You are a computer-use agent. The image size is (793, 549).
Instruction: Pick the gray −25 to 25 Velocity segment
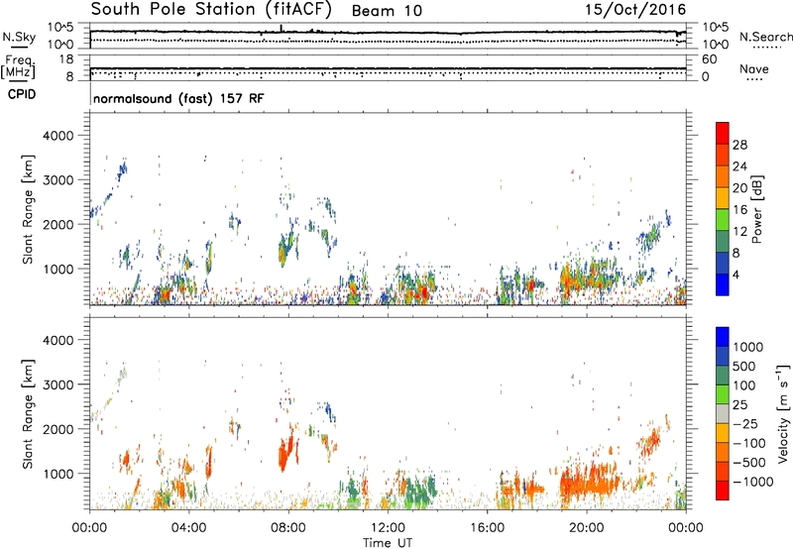[723, 413]
